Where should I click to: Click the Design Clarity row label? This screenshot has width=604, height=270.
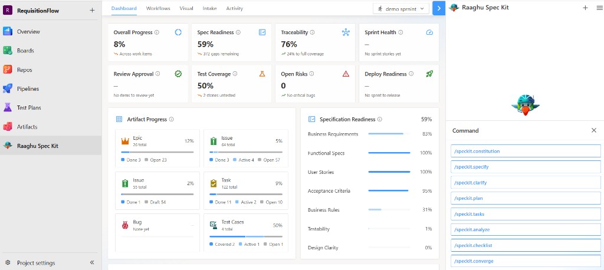click(323, 248)
